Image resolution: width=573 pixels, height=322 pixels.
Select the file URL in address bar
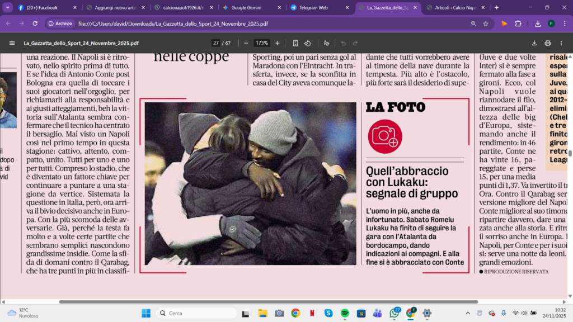coord(173,23)
